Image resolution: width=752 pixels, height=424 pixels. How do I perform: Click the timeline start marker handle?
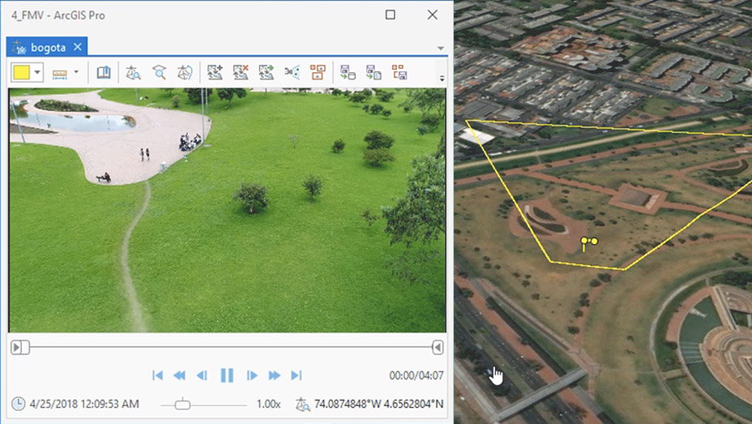point(19,347)
